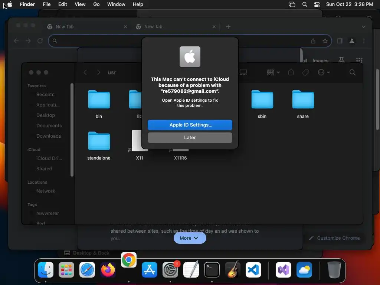Dismiss the iCloud dialog with Later
The width and height of the screenshot is (380, 285).
(x=190, y=137)
